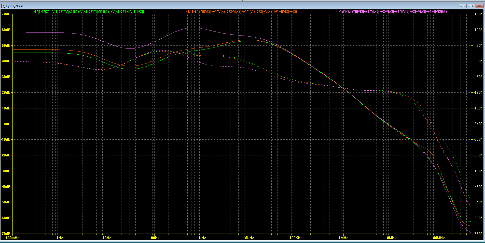Click the 30dB magnitude axis label

[x=6, y=77]
